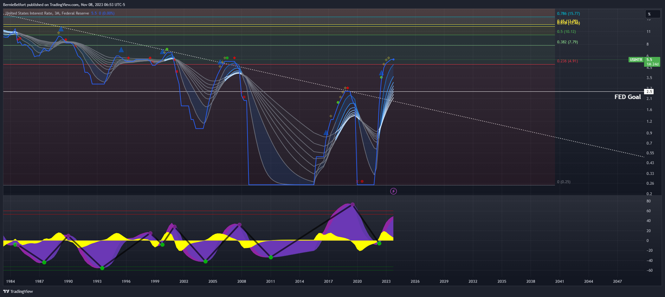Viewport: 665px width, 297px height.
Task: Click the blue triangle marker near 2022
Action: pos(381,73)
